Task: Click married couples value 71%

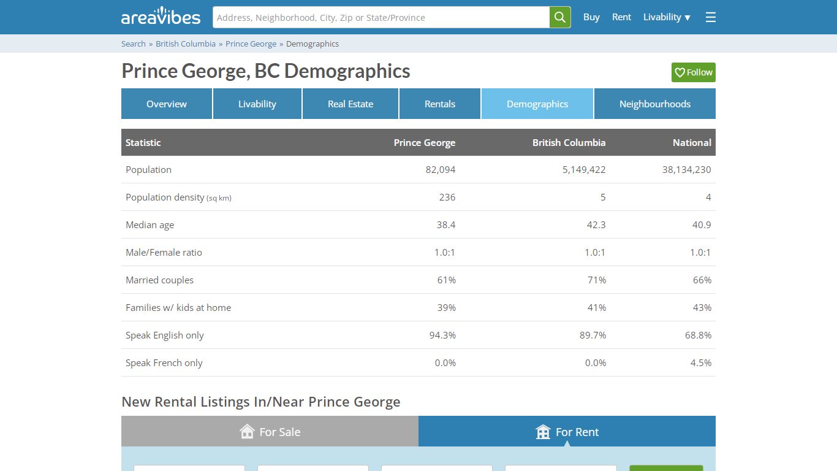Action: 597,280
